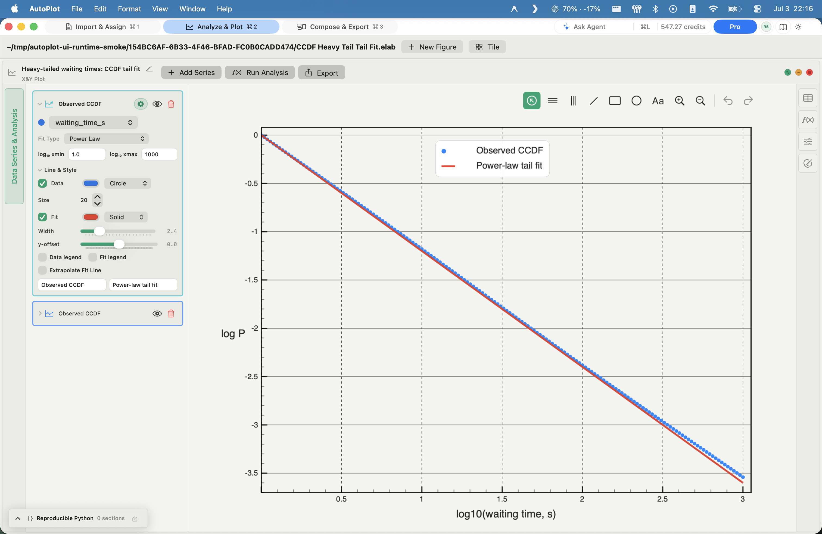The image size is (822, 534).
Task: Toggle light/dark theme sun icon
Action: (798, 27)
